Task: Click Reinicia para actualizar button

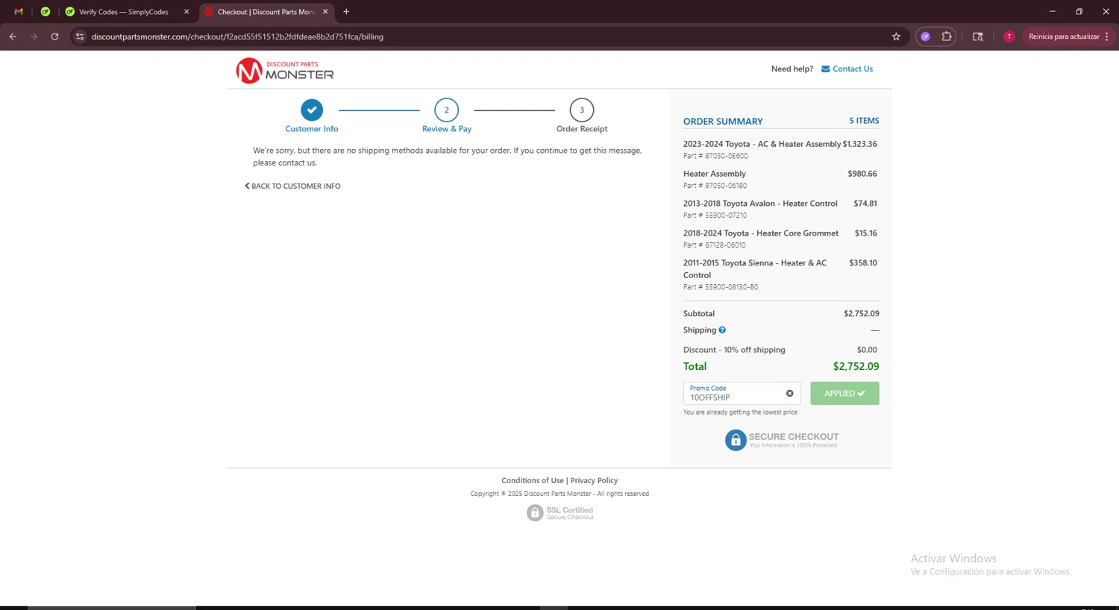Action: [x=1064, y=37]
